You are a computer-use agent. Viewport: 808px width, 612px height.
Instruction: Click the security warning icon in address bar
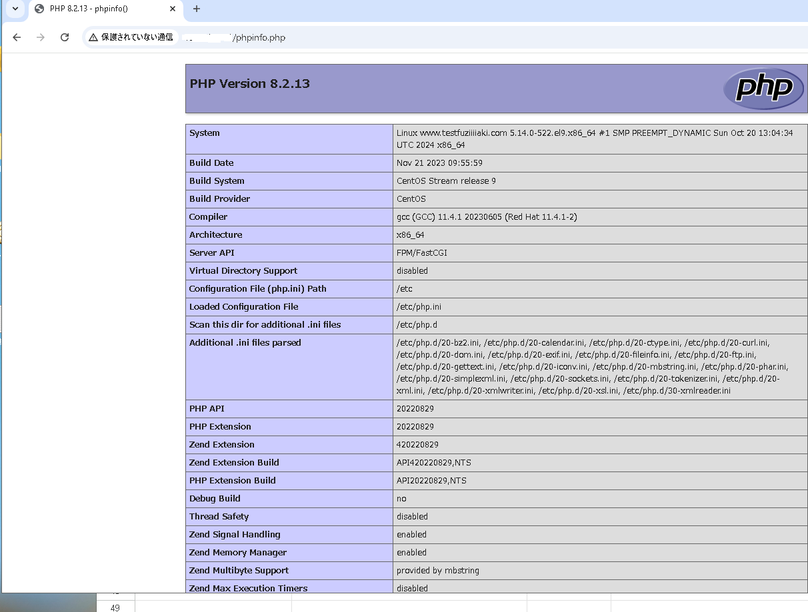pos(90,37)
